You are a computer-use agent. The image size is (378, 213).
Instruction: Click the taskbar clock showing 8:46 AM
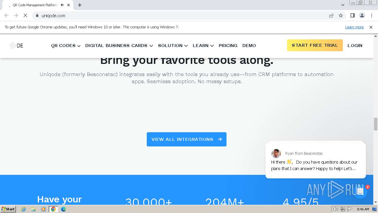(x=363, y=209)
